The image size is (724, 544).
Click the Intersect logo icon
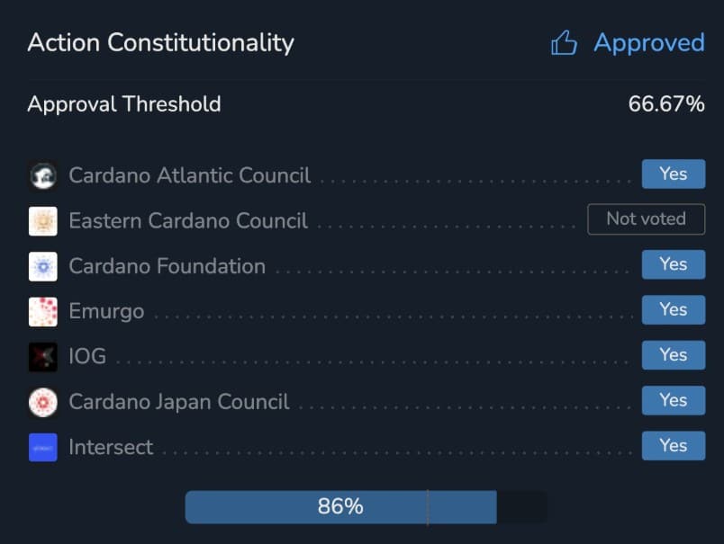(x=42, y=447)
